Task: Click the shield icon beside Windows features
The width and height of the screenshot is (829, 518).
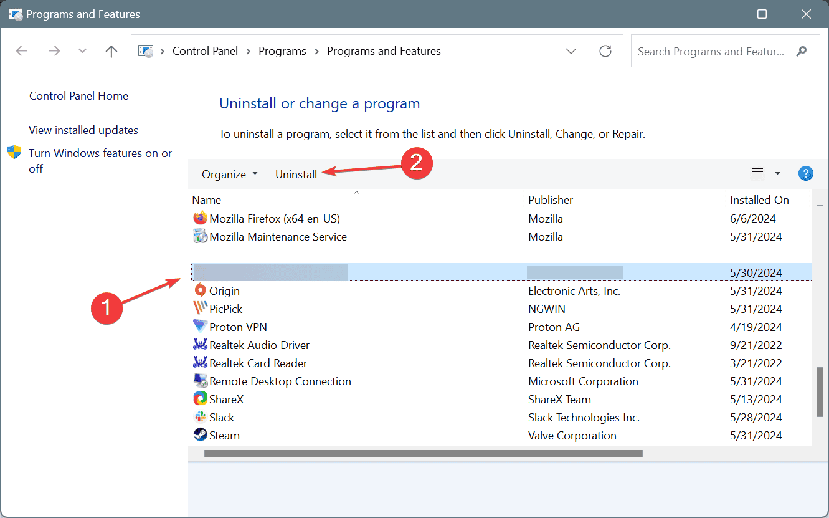Action: [14, 153]
